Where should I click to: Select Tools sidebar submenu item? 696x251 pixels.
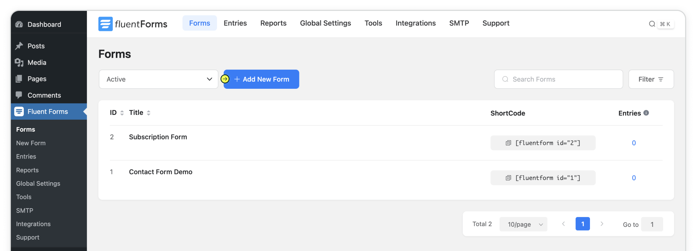(x=24, y=197)
